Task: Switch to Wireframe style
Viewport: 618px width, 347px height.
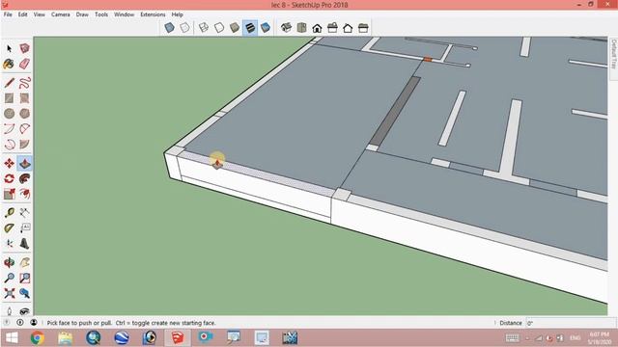Action: 204,28
